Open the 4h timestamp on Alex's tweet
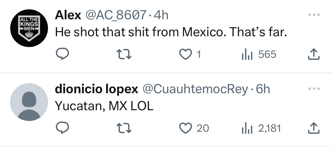 pyautogui.click(x=161, y=15)
